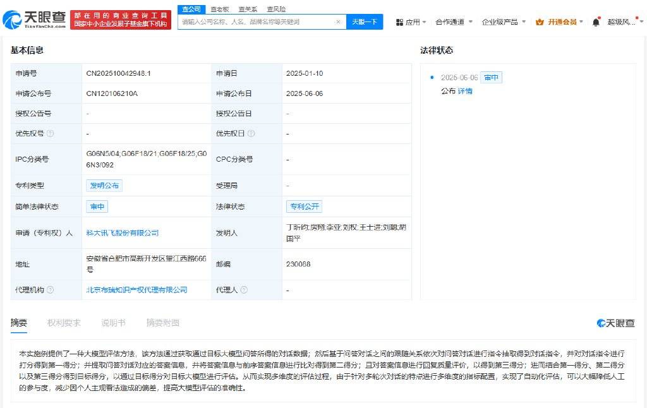647x408 pixels.
Task: Open the 应用 grid icon
Action: (x=399, y=22)
